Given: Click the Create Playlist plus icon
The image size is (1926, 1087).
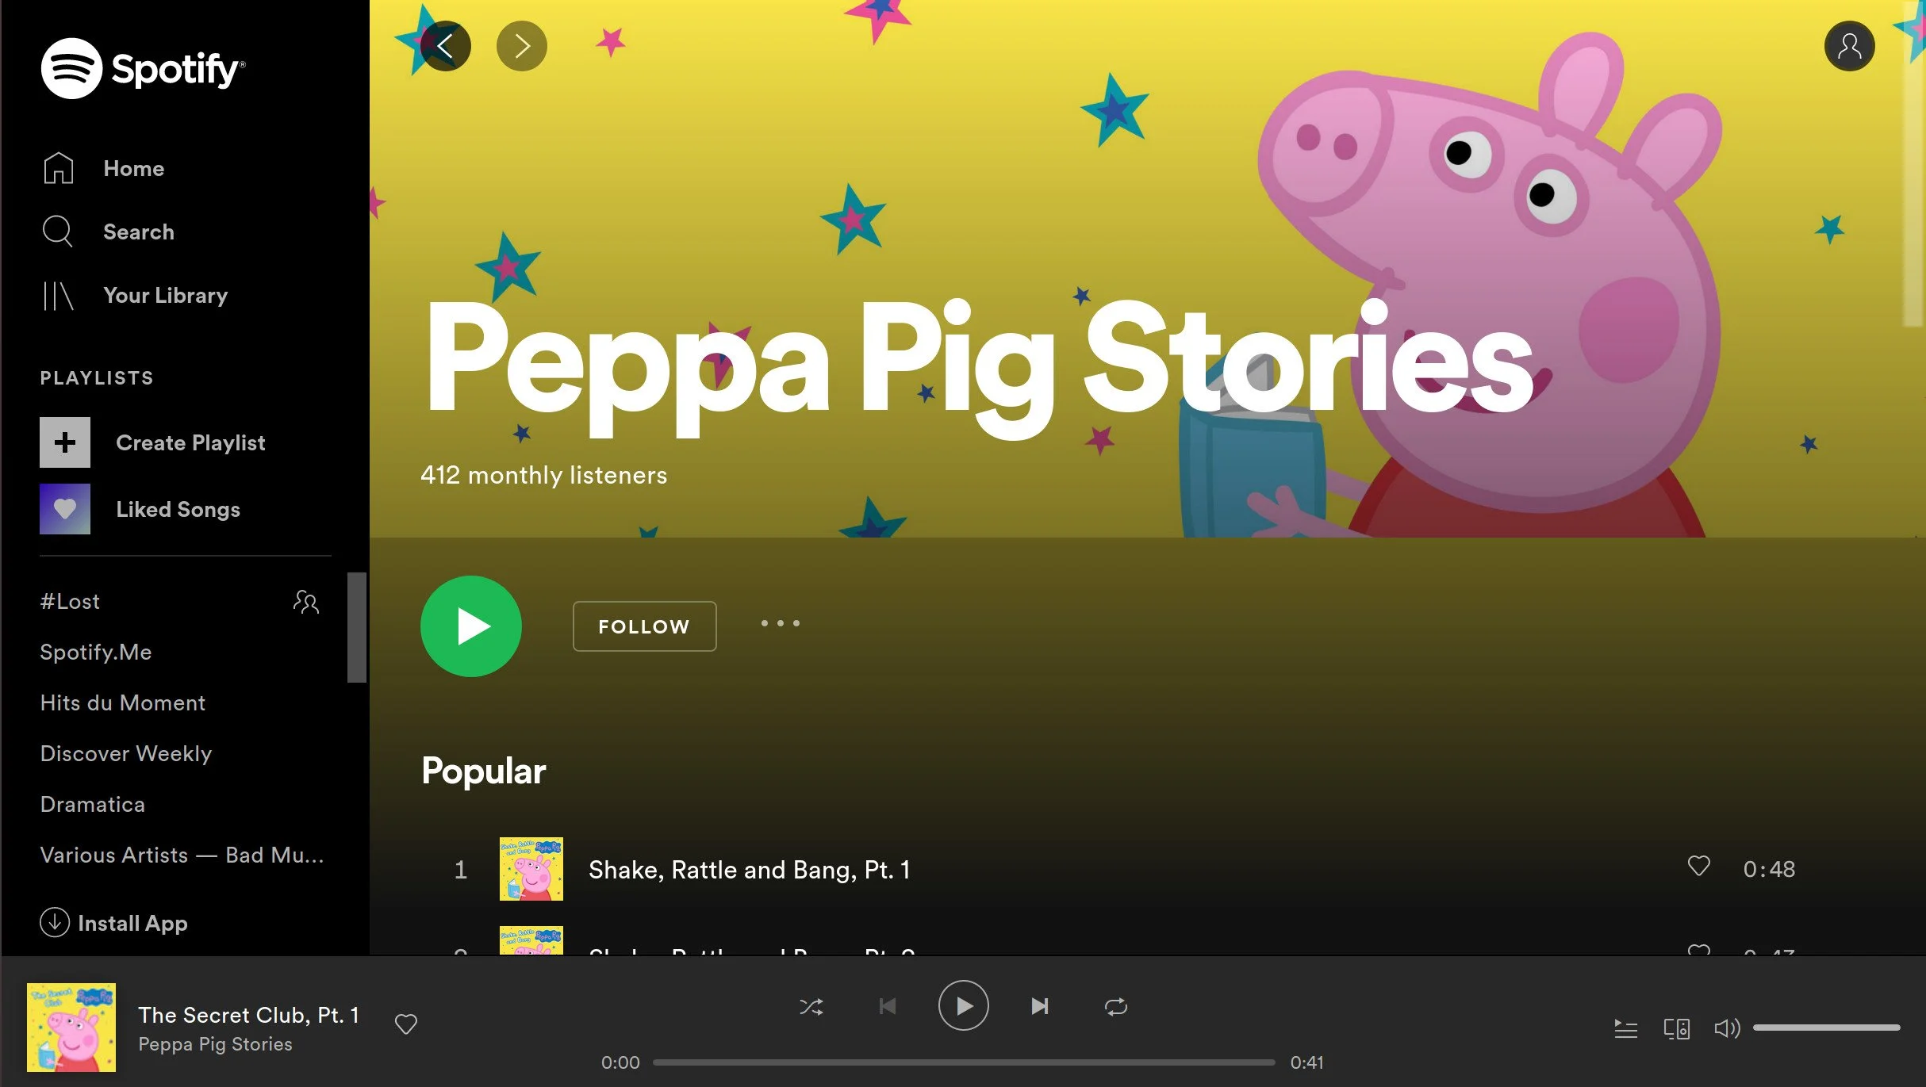Looking at the screenshot, I should click(x=65, y=442).
